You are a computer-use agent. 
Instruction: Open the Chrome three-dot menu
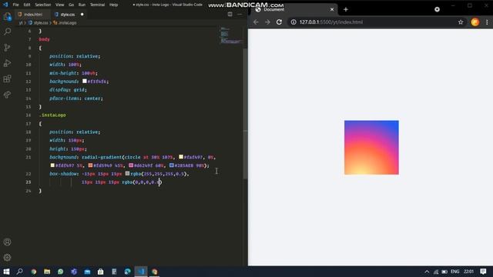(x=487, y=22)
